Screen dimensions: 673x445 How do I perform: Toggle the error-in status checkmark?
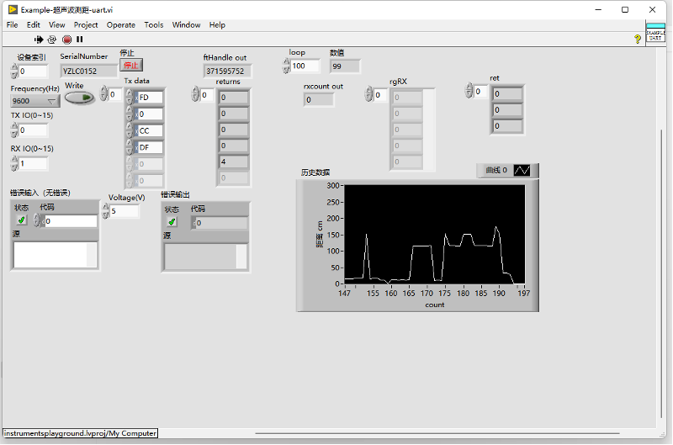click(22, 220)
